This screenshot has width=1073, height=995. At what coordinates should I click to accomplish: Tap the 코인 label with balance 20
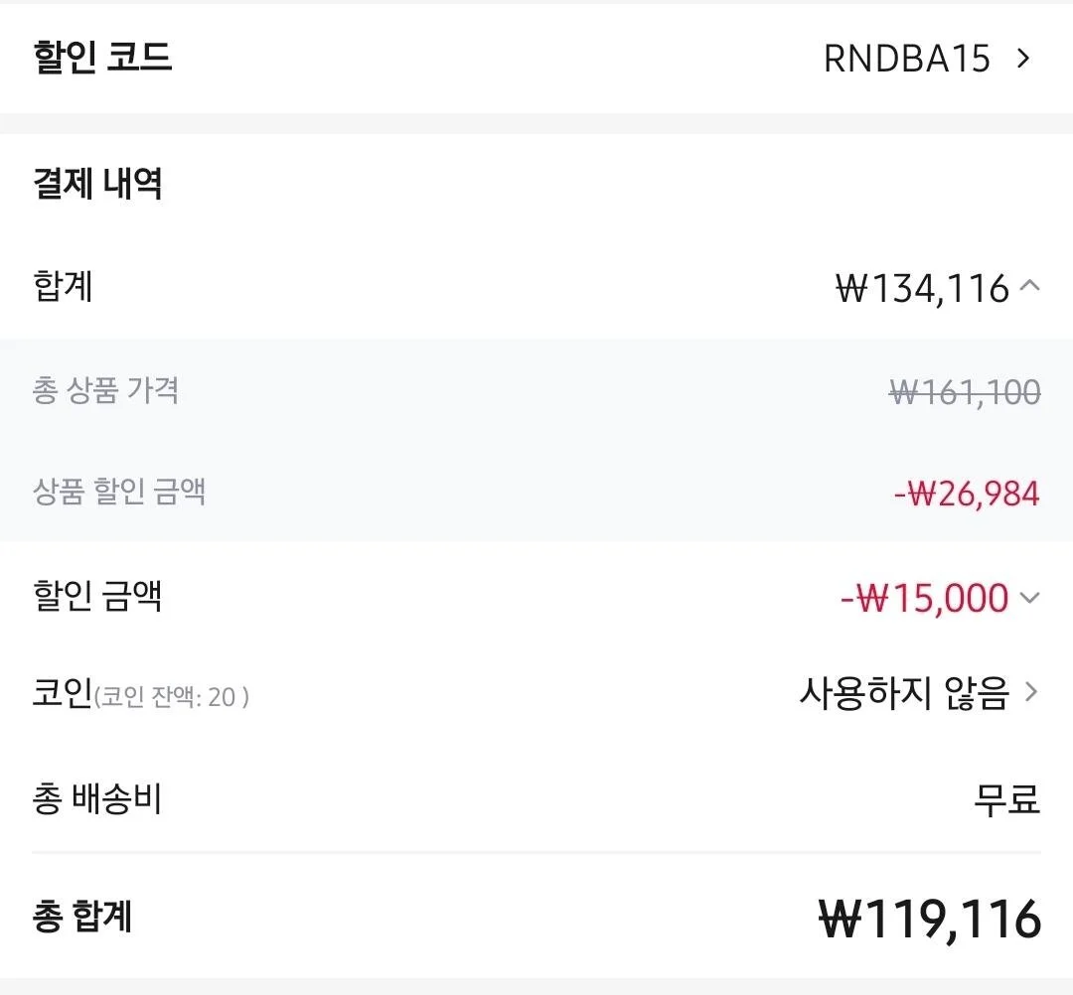[x=141, y=693]
